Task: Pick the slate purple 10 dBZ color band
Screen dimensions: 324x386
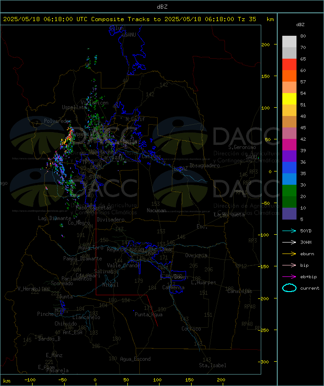Action: (289, 213)
